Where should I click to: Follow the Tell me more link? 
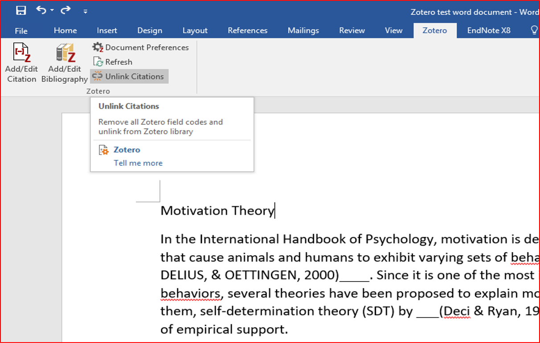(x=138, y=163)
